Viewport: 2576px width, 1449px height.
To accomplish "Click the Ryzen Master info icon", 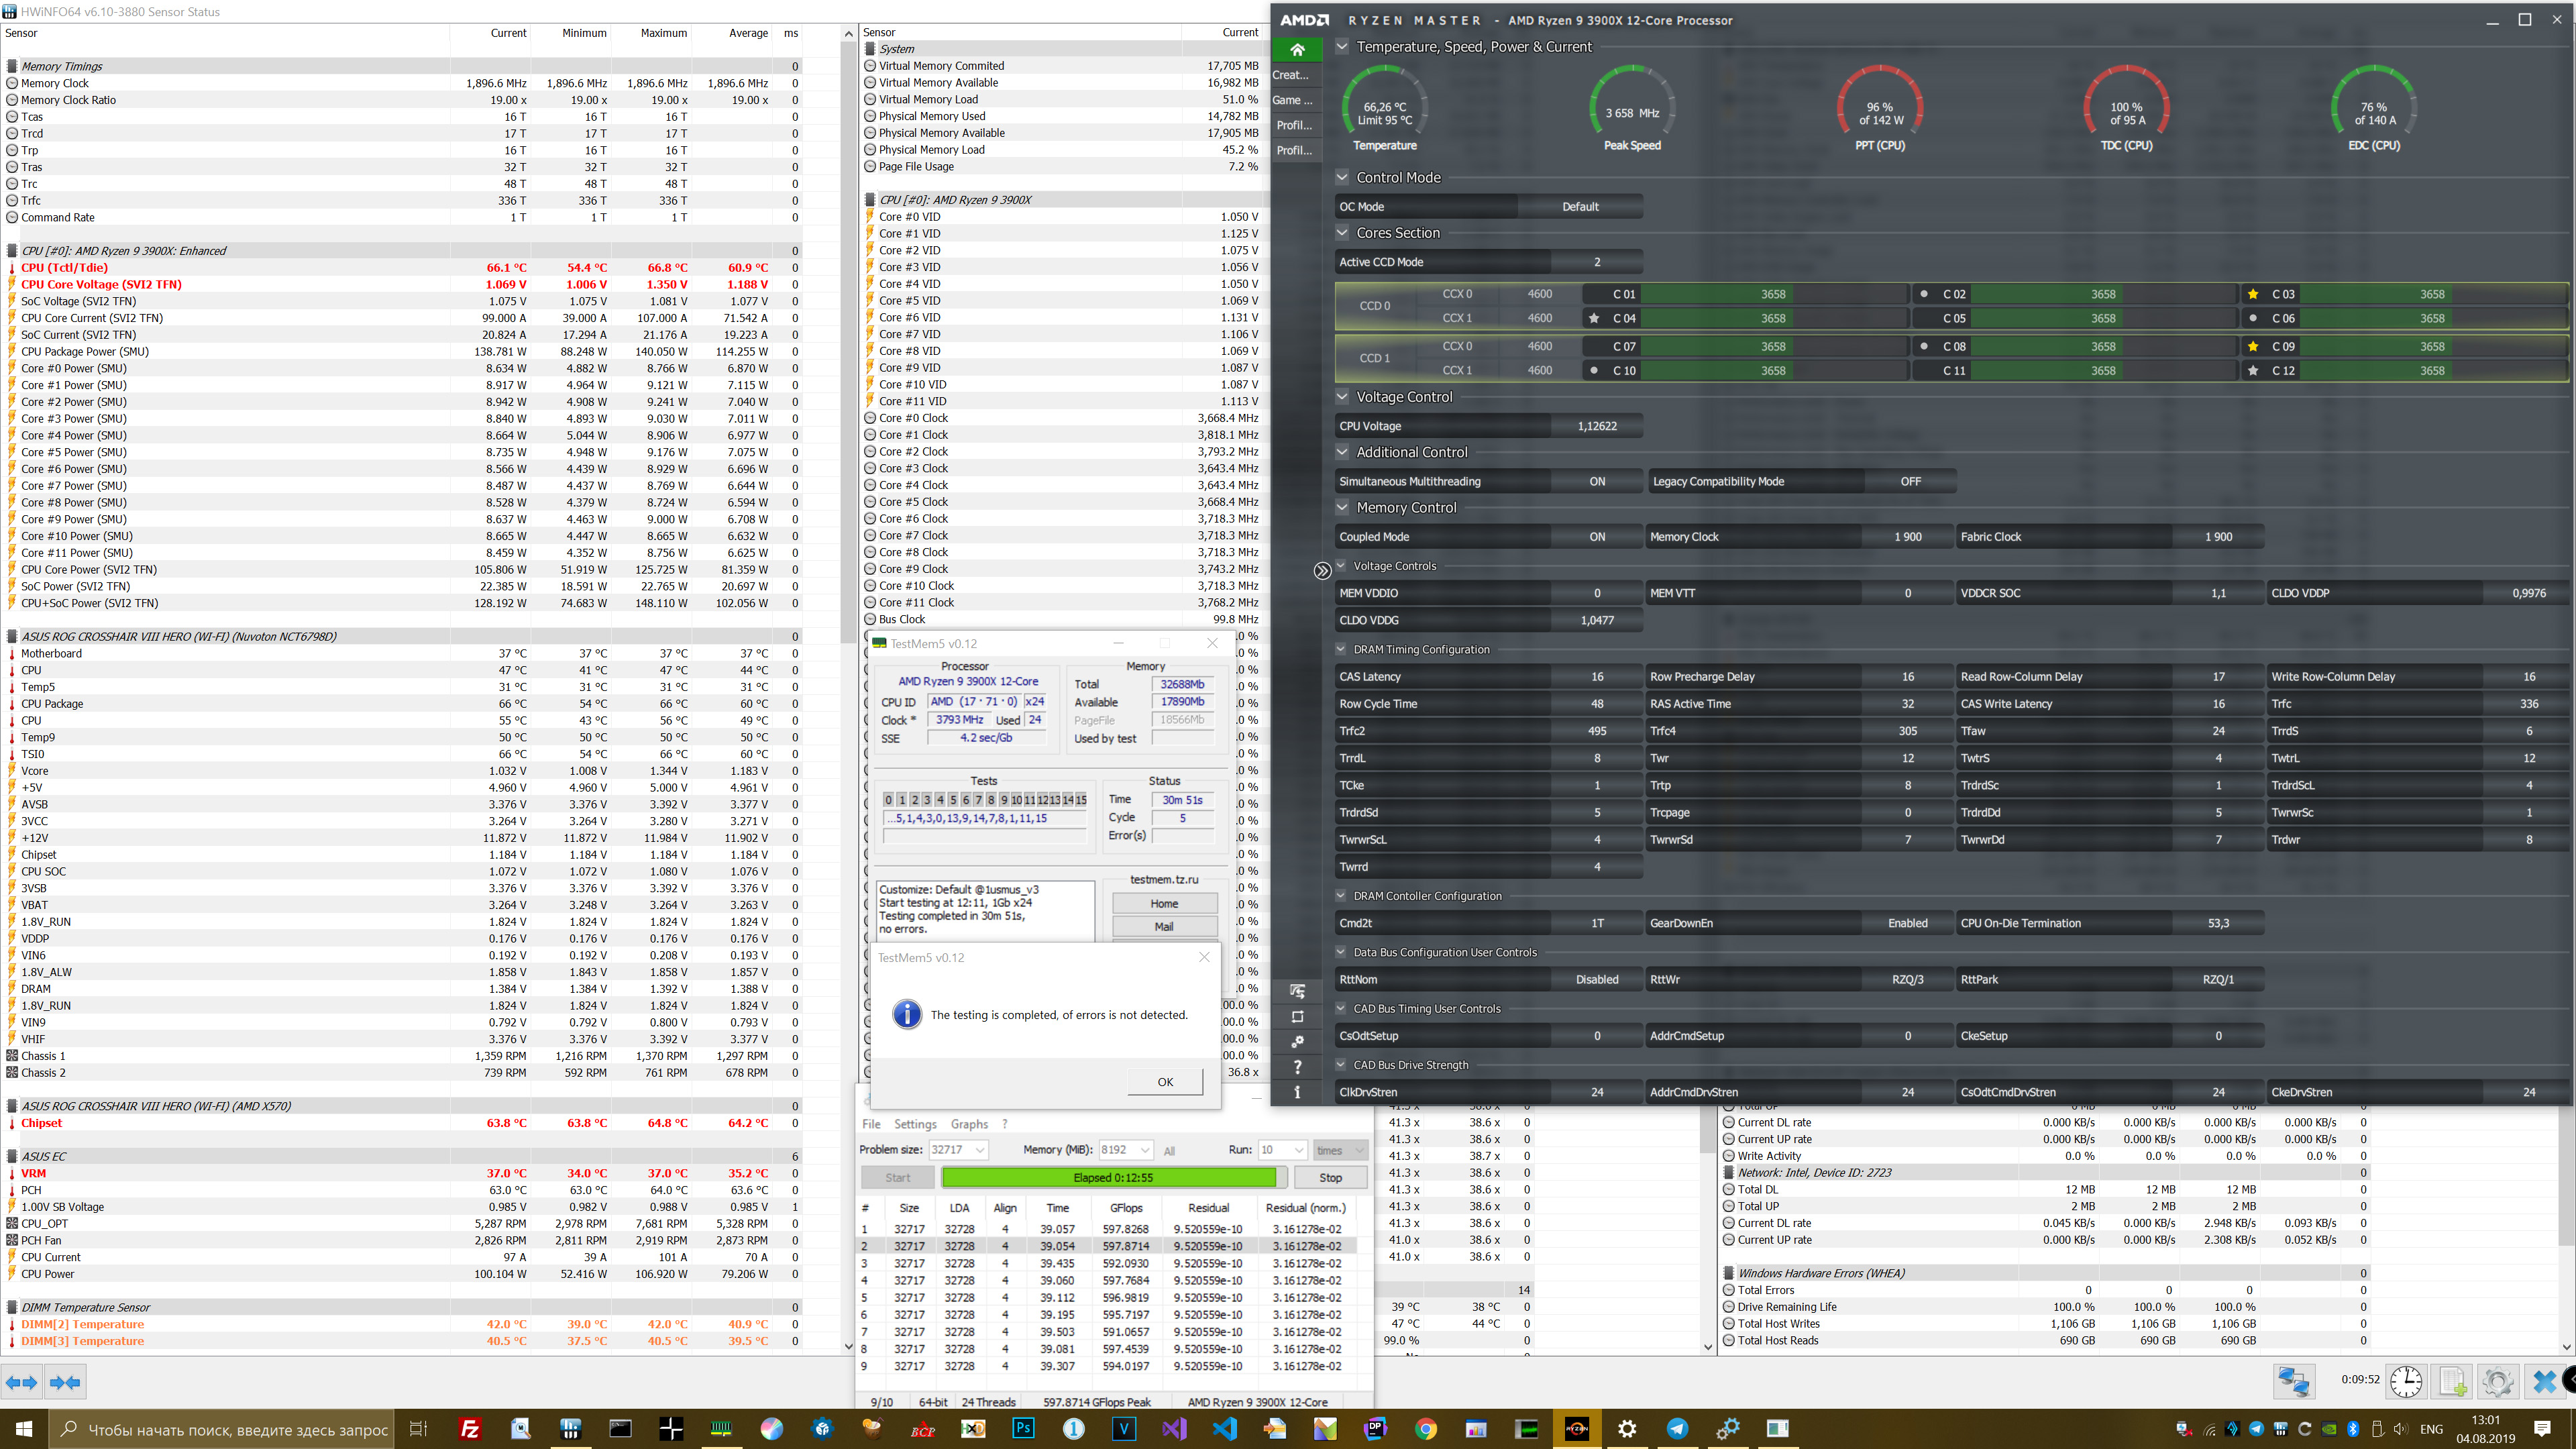I will point(1297,1092).
